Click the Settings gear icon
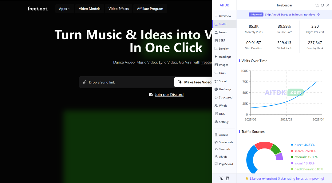Screen dimensions: 332x183 coord(216,122)
